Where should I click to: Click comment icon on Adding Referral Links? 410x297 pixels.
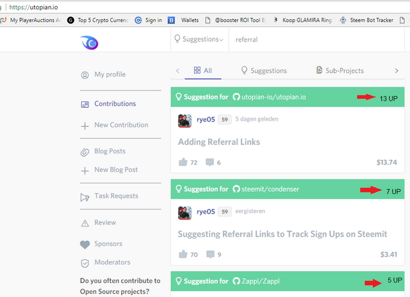(x=209, y=162)
